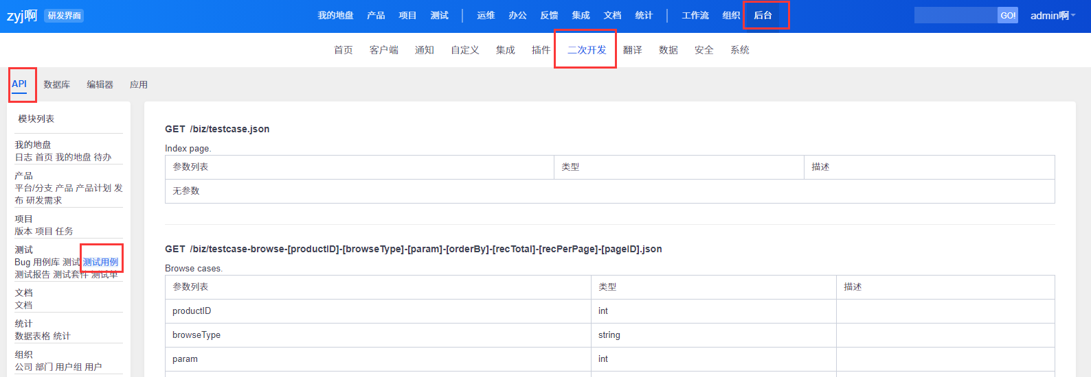
Task: Open the 工作流 top menu item
Action: (695, 15)
